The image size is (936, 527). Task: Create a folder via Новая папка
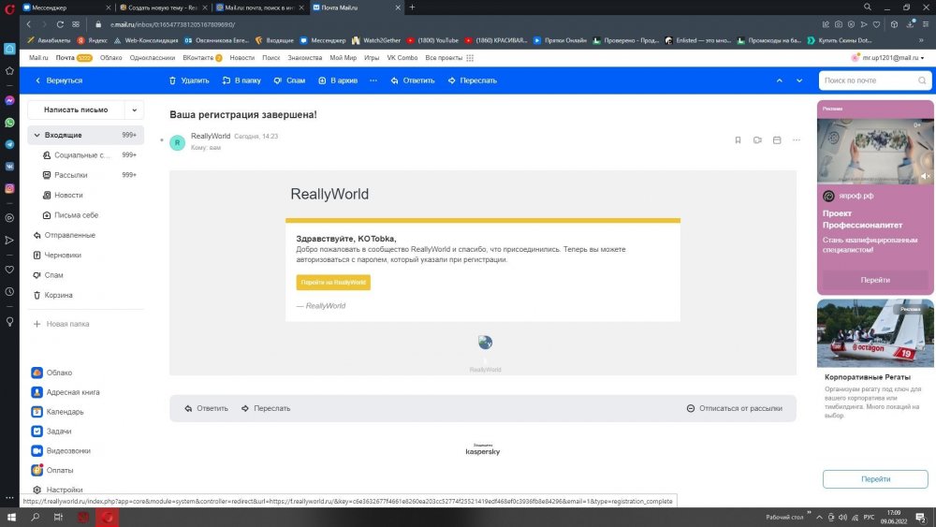[61, 324]
